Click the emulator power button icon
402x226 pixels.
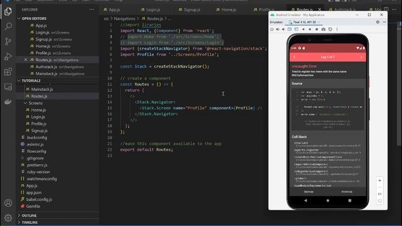272,30
